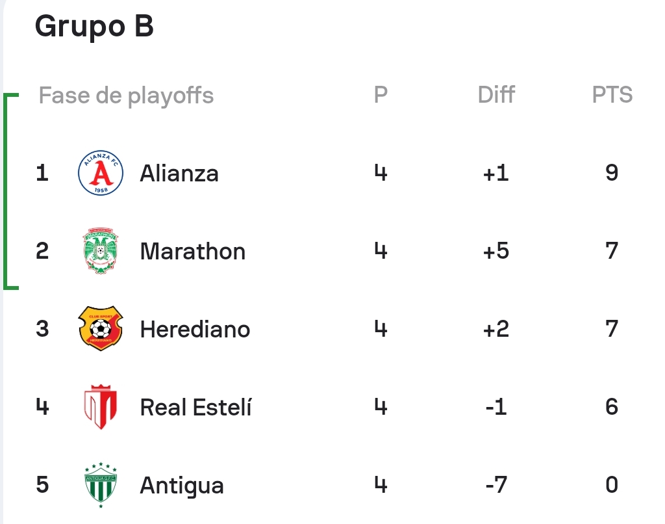Click Alianza's 9 points value
The width and height of the screenshot is (665, 524).
click(x=612, y=173)
